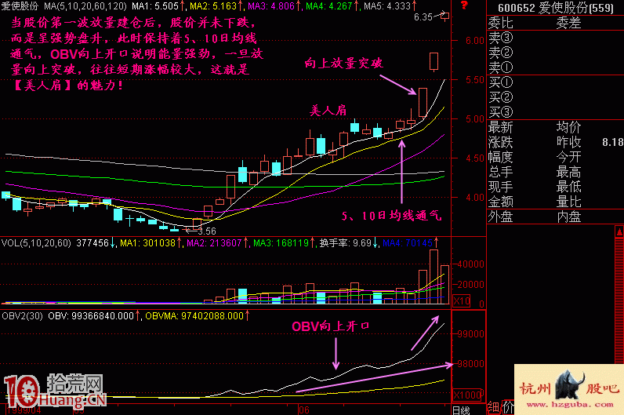This screenshot has width=624, height=415.
Task: Click the 最高 high price label
Action: point(568,172)
